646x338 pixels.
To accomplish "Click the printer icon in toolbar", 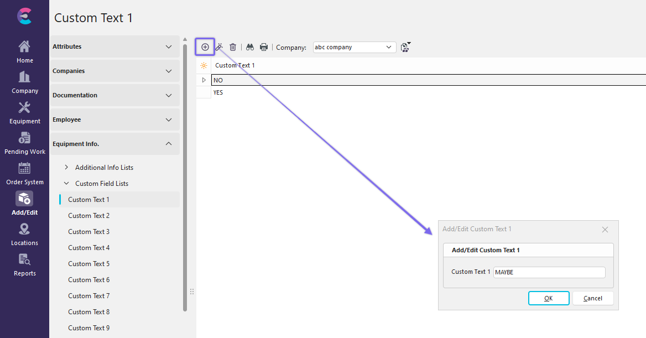I will click(264, 47).
